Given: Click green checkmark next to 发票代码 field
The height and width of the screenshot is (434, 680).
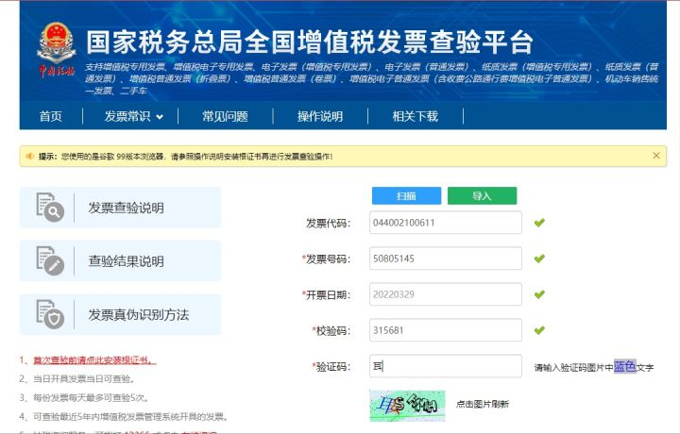Looking at the screenshot, I should pyautogui.click(x=539, y=223).
